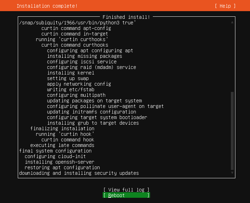Click 'installing grub to target devices' line
The image size is (250, 203).
[x=93, y=123]
